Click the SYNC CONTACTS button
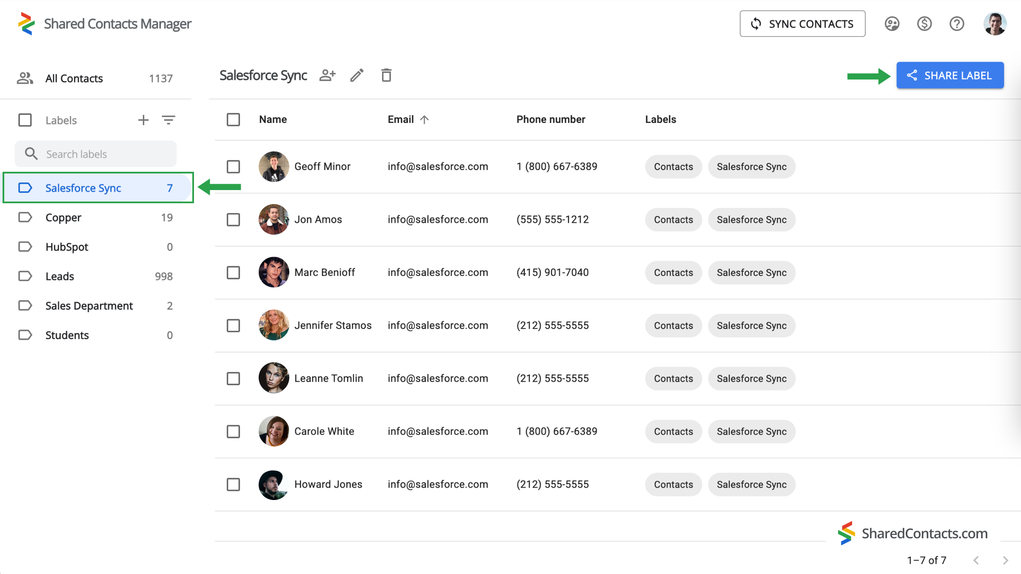 tap(802, 24)
